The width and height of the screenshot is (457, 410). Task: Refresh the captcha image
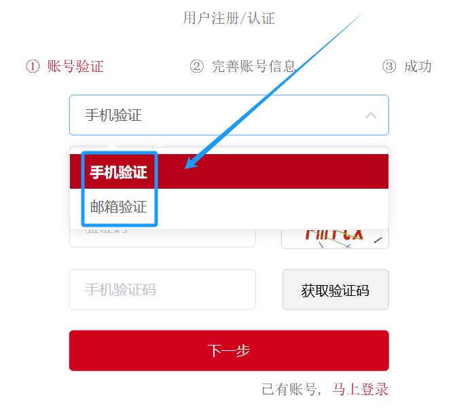coord(335,239)
